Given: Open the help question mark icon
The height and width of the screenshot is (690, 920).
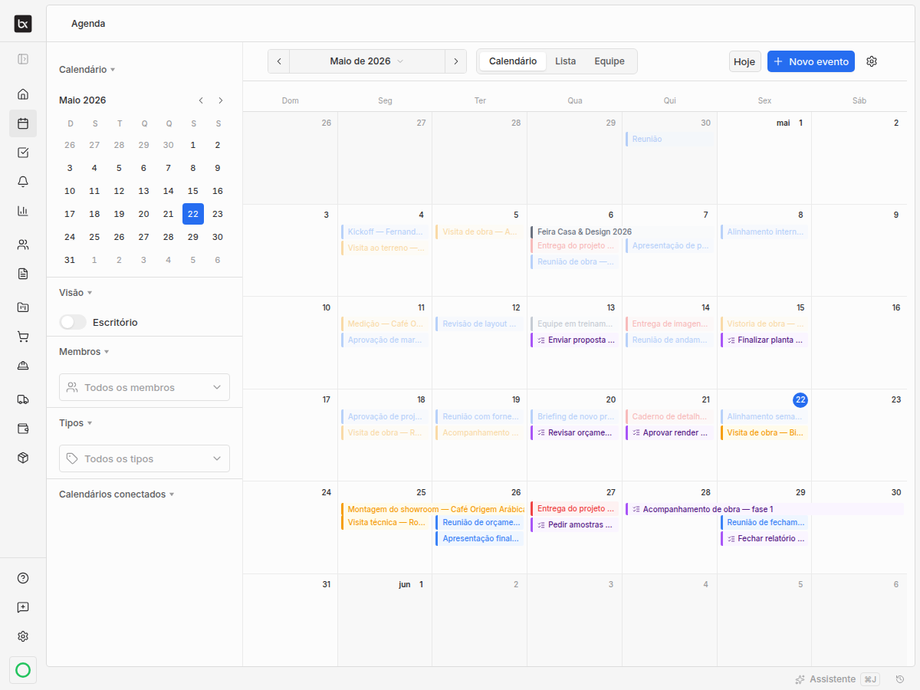Looking at the screenshot, I should (23, 578).
